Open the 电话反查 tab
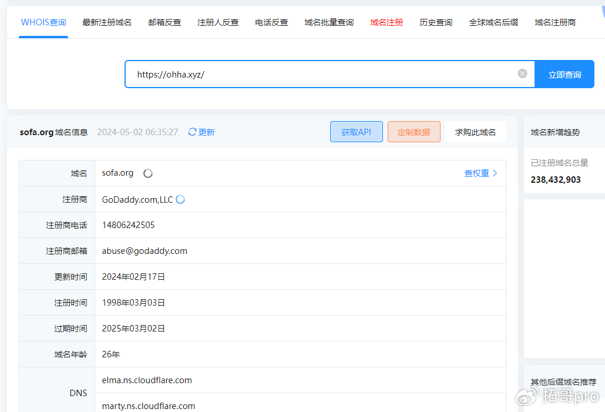Image resolution: width=605 pixels, height=412 pixels. [271, 22]
